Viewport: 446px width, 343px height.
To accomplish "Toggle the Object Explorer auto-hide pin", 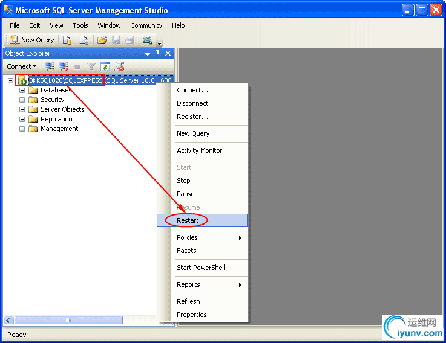I will click(x=157, y=53).
